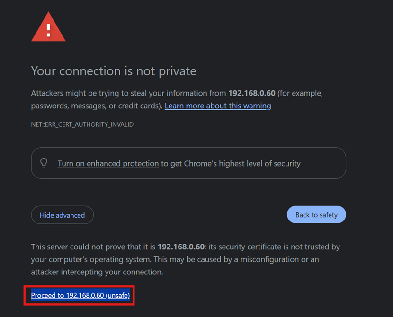Select the lightbulb icon in the protection banner
Image resolution: width=393 pixels, height=317 pixels.
[x=44, y=163]
